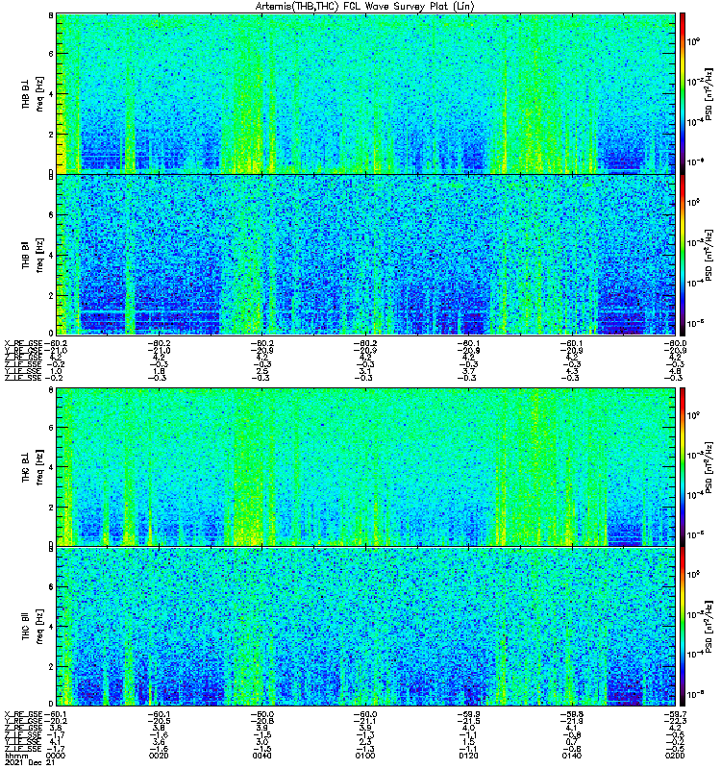Click the THB Y_LE_SSE value "2.5"

262,371
